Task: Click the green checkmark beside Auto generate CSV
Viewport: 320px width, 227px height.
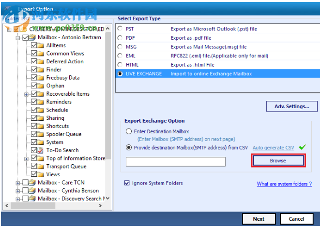Action: point(302,147)
